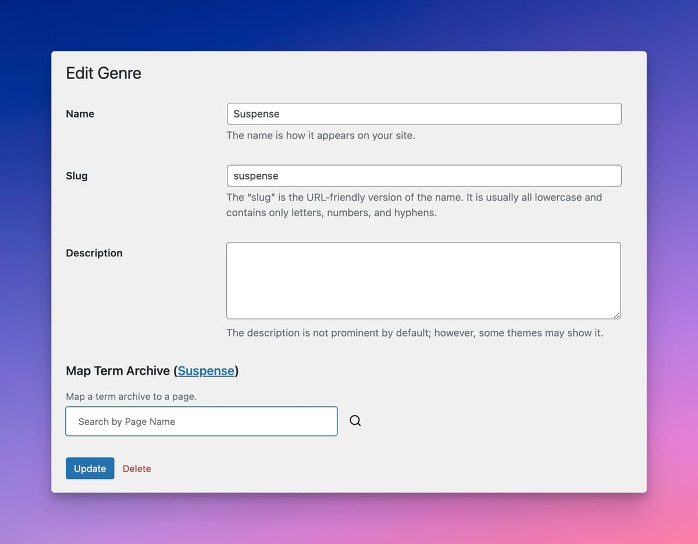Click the Description field label
698x544 pixels.
click(94, 253)
